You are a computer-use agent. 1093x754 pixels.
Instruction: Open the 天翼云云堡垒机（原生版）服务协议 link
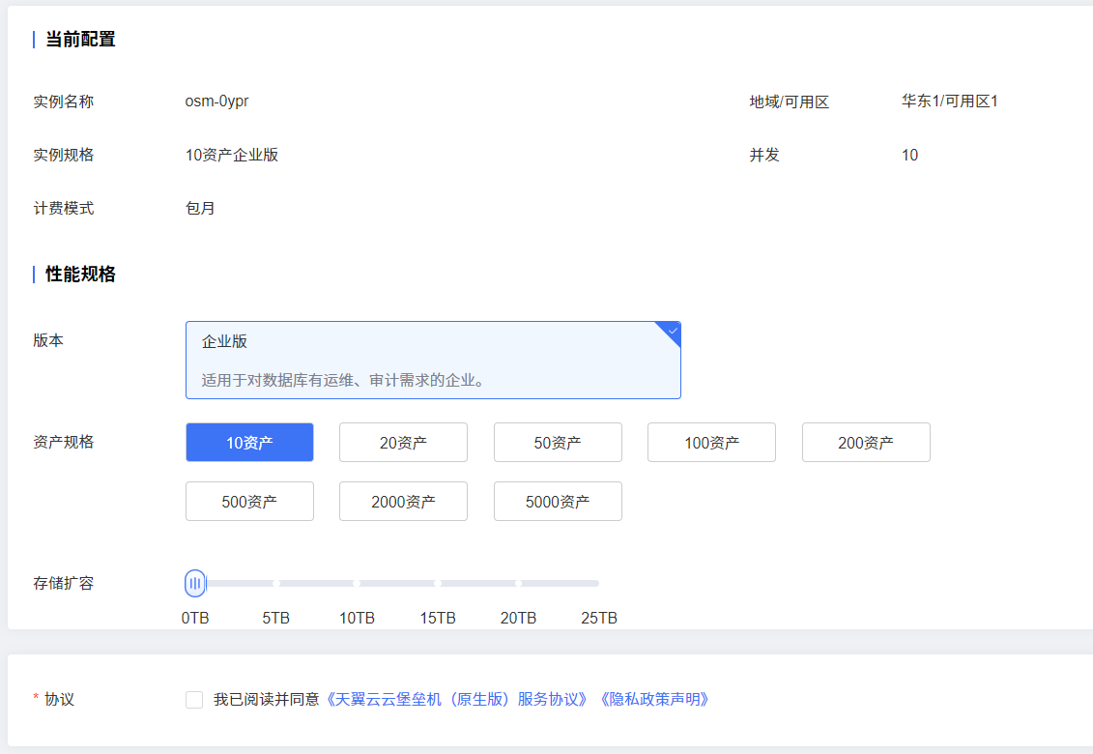point(456,700)
